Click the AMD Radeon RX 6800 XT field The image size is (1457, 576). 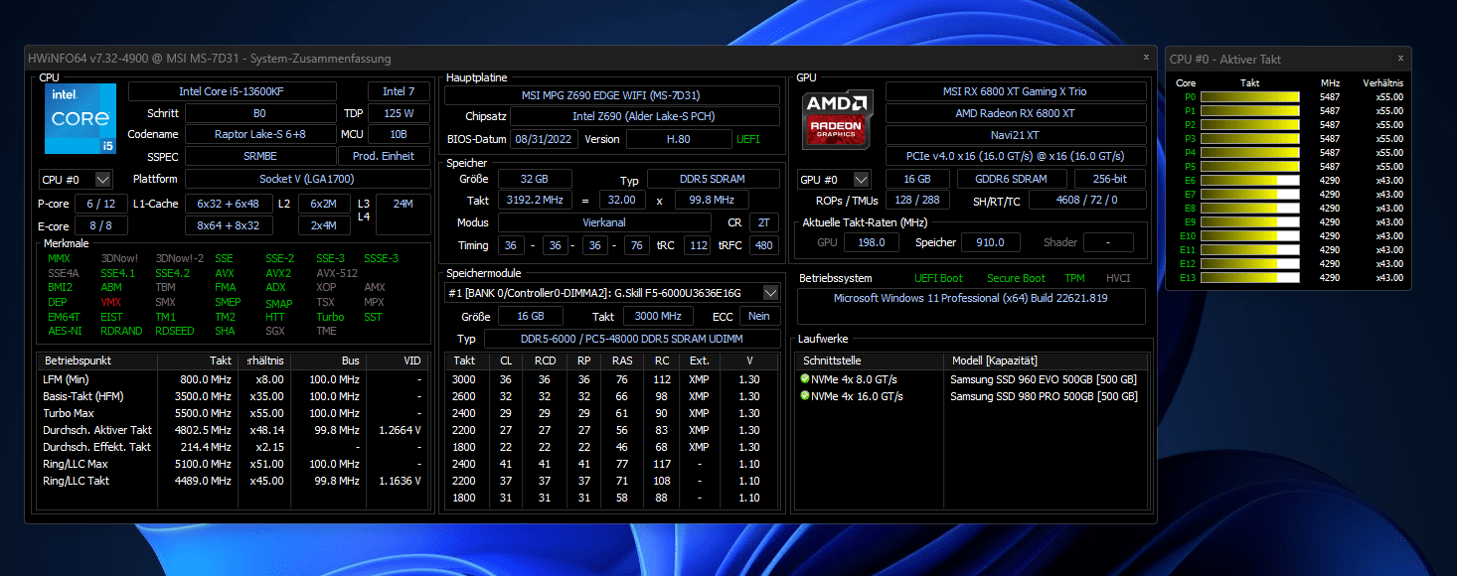[x=1016, y=113]
